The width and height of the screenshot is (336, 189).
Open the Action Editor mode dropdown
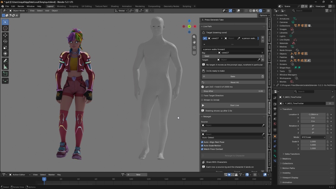(19, 175)
